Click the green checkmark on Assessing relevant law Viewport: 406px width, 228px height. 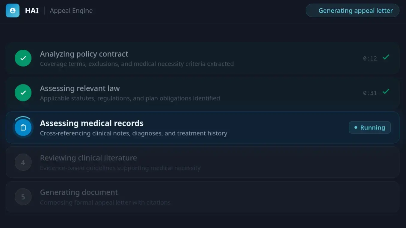[x=23, y=93]
